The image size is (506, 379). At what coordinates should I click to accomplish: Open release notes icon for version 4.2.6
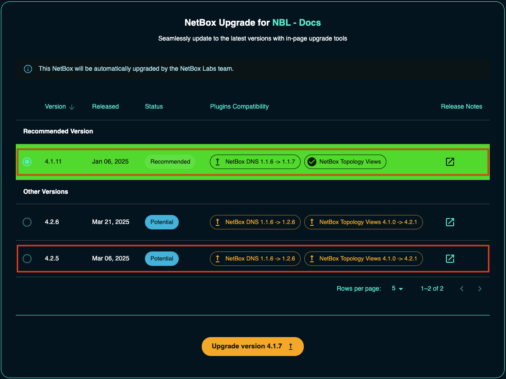pyautogui.click(x=450, y=222)
